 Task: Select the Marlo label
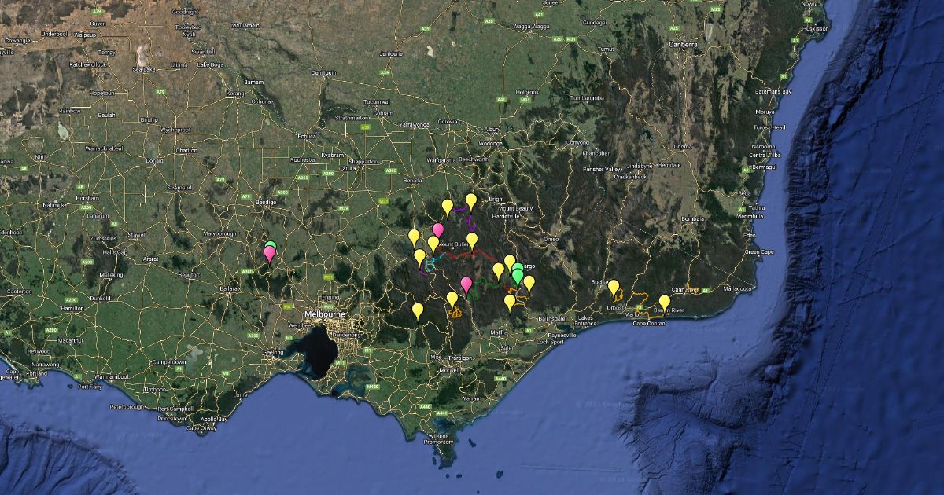click(632, 314)
